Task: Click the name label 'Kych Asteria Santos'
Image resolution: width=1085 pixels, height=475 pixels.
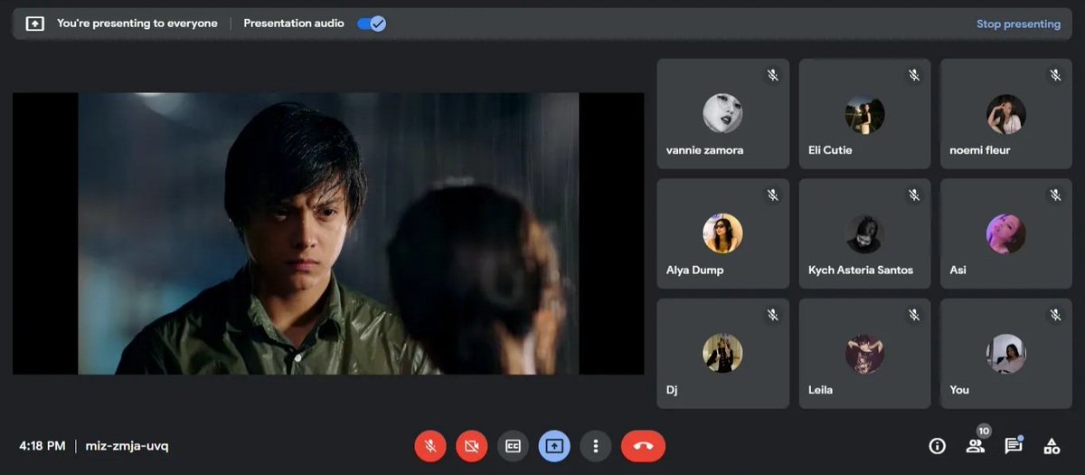Action: [x=861, y=271]
